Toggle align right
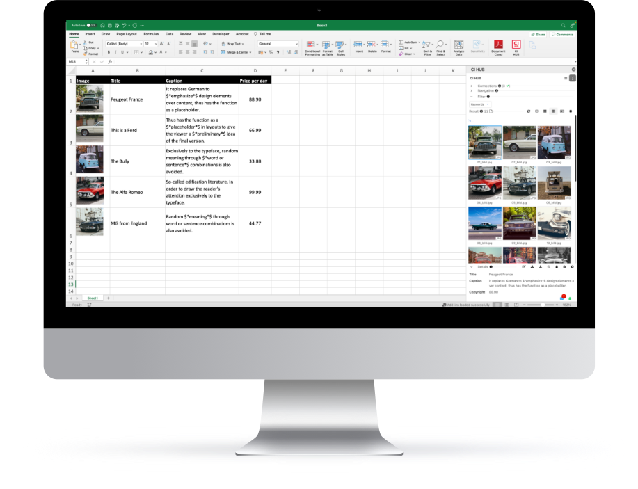 (195, 52)
